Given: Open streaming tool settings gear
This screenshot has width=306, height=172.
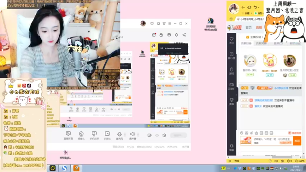Looking at the screenshot, I should tap(164, 135).
